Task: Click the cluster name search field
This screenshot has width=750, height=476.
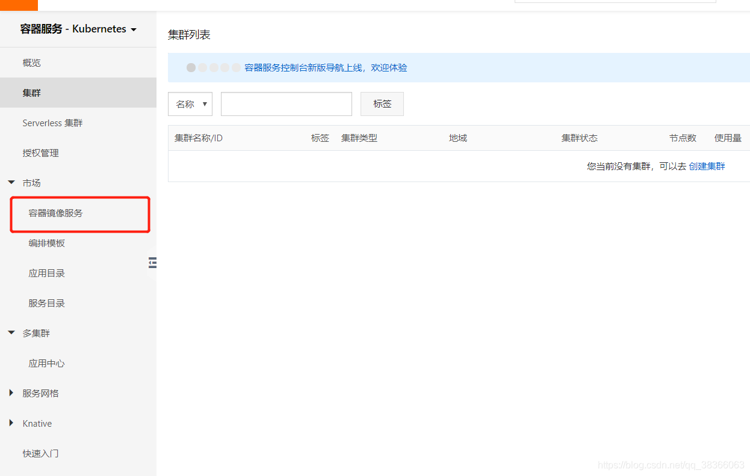Action: (x=287, y=104)
